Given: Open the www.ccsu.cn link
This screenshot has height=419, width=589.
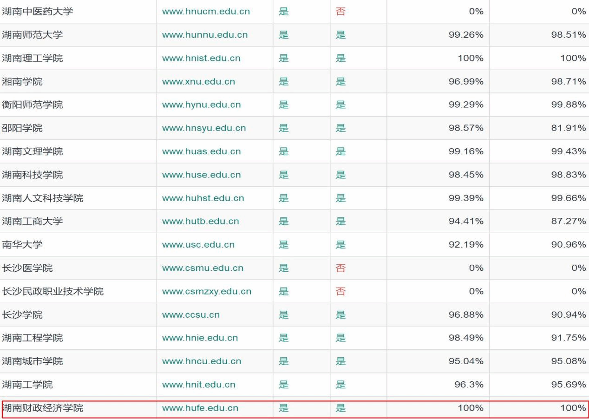Looking at the screenshot, I should [x=191, y=315].
